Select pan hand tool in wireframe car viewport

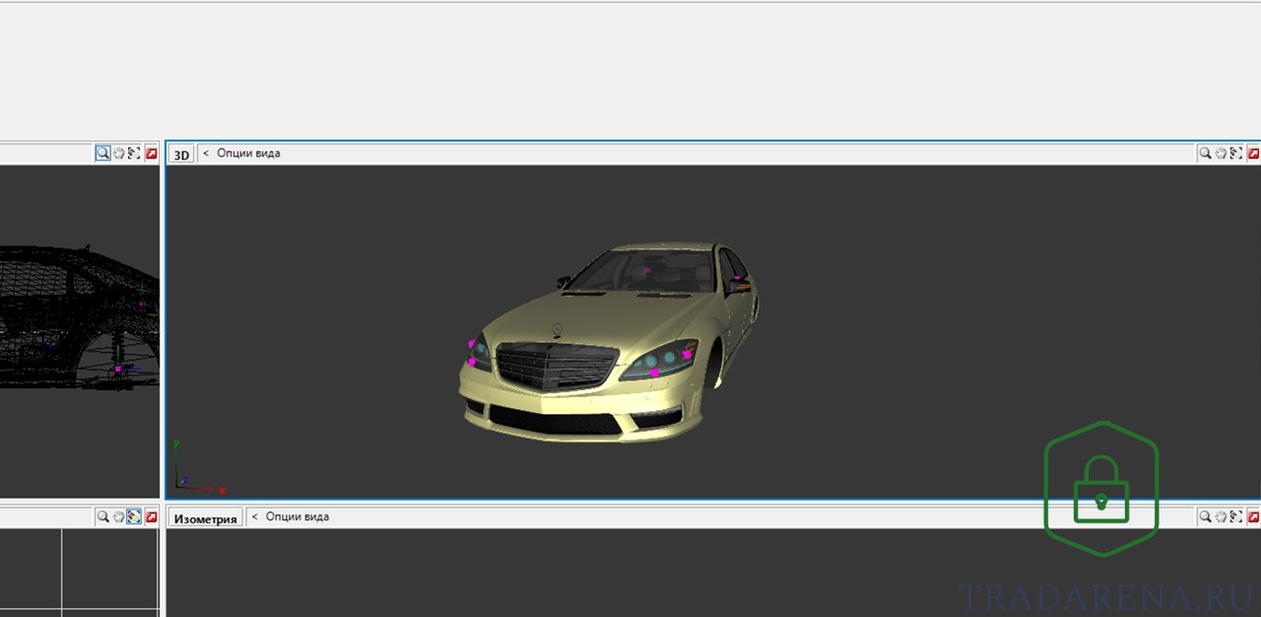point(118,154)
